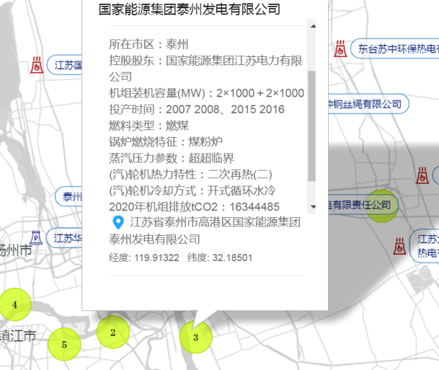The height and width of the screenshot is (370, 439).
Task: Open cluster marker numbered 5
Action: [x=64, y=344]
